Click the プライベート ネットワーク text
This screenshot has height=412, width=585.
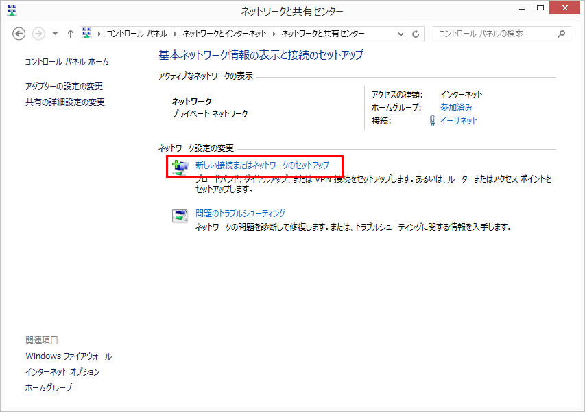pos(210,113)
